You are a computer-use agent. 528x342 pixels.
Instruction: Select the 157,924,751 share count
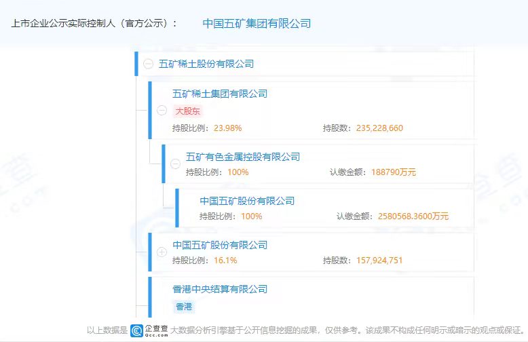(x=379, y=261)
